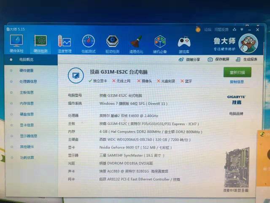Click the title 技嘉 G31M-ES2C 台式电脑
Screen dimensions: 270x203
pos(119,72)
